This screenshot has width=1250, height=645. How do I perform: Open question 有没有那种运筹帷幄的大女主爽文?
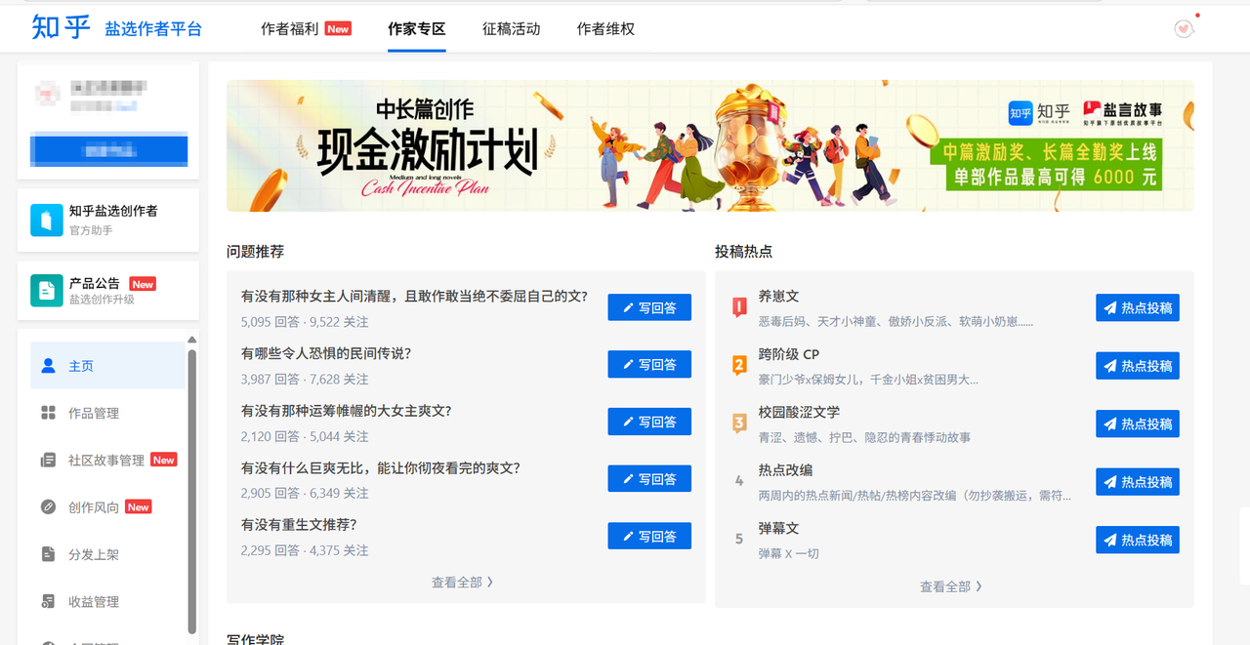click(347, 411)
